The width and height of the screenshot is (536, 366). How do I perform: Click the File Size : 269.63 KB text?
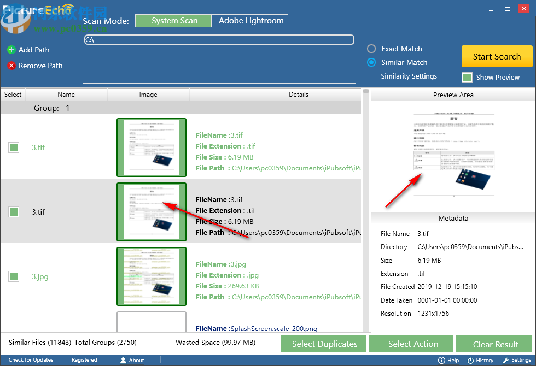[x=228, y=286]
